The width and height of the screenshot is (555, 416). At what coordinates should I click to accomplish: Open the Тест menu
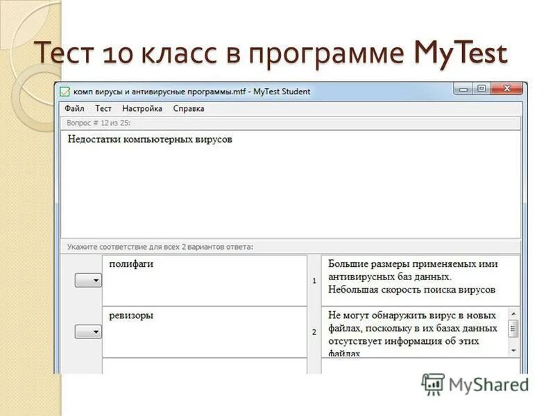click(103, 109)
